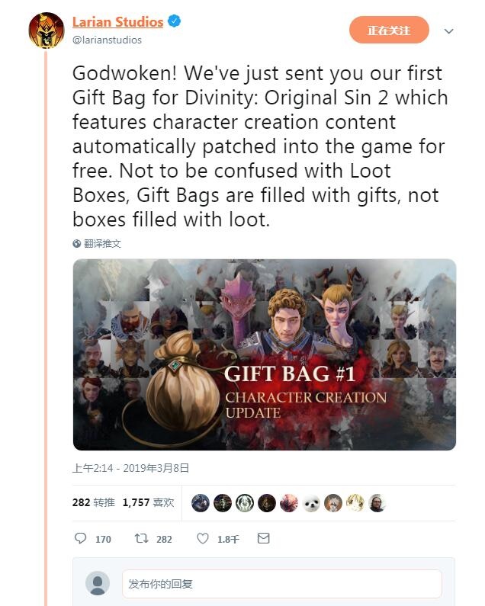Open the tweet timestamp from March 8, 2019
The height and width of the screenshot is (606, 485).
(130, 468)
